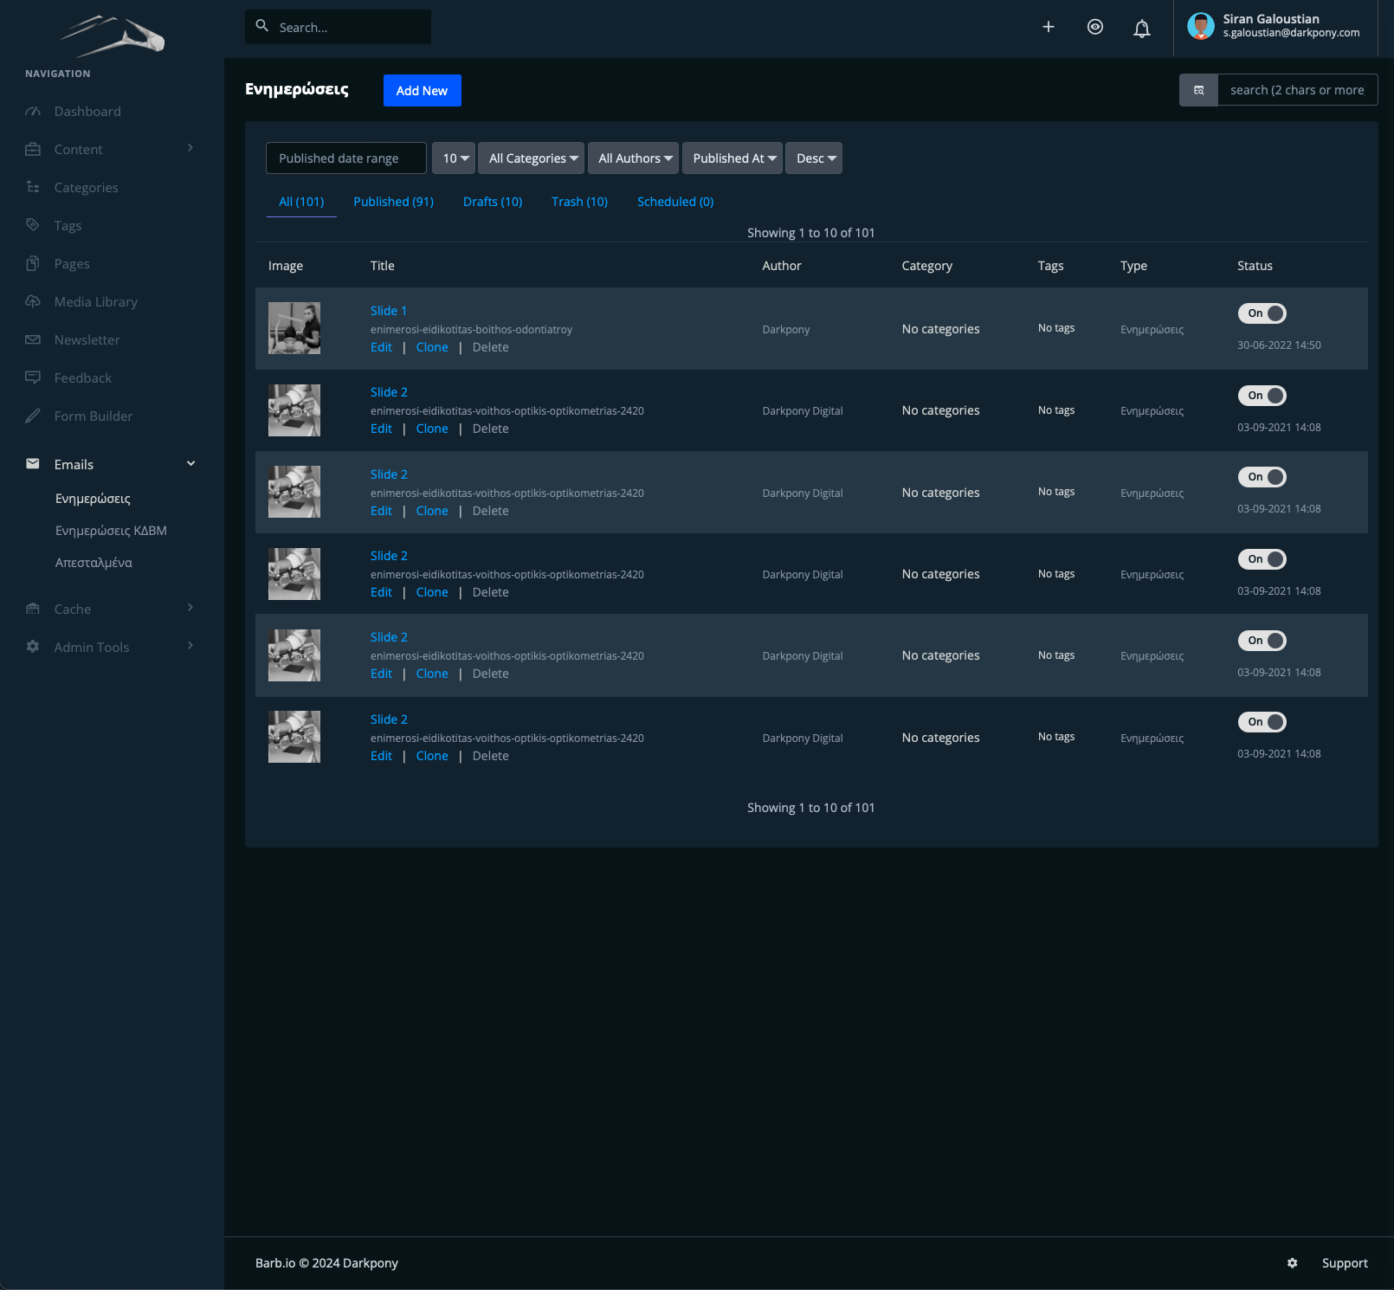Click the Media Library cloud icon
Screen dimensions: 1394x1290
pyautogui.click(x=33, y=301)
